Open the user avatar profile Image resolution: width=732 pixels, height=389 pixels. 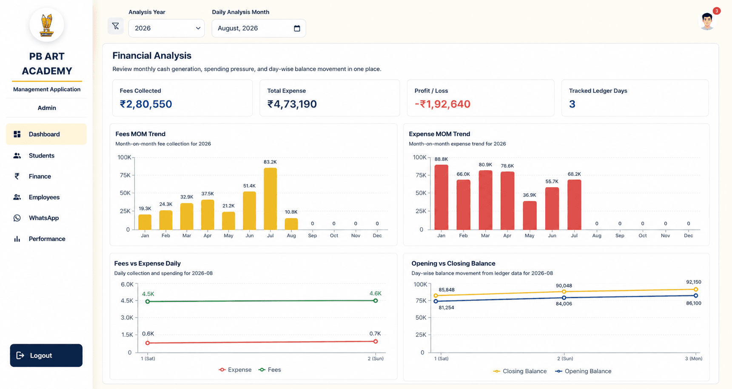click(x=707, y=21)
